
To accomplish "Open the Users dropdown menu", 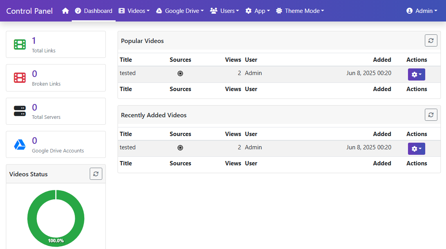I will (225, 11).
